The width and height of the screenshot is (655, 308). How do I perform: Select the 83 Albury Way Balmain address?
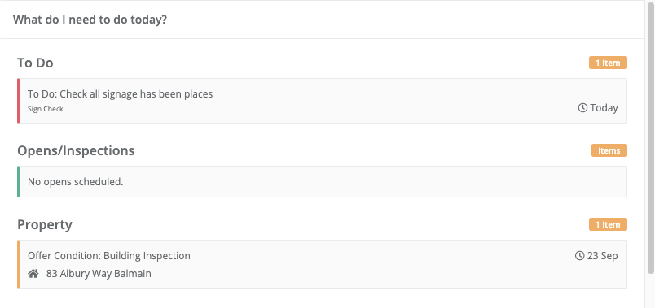pyautogui.click(x=99, y=274)
